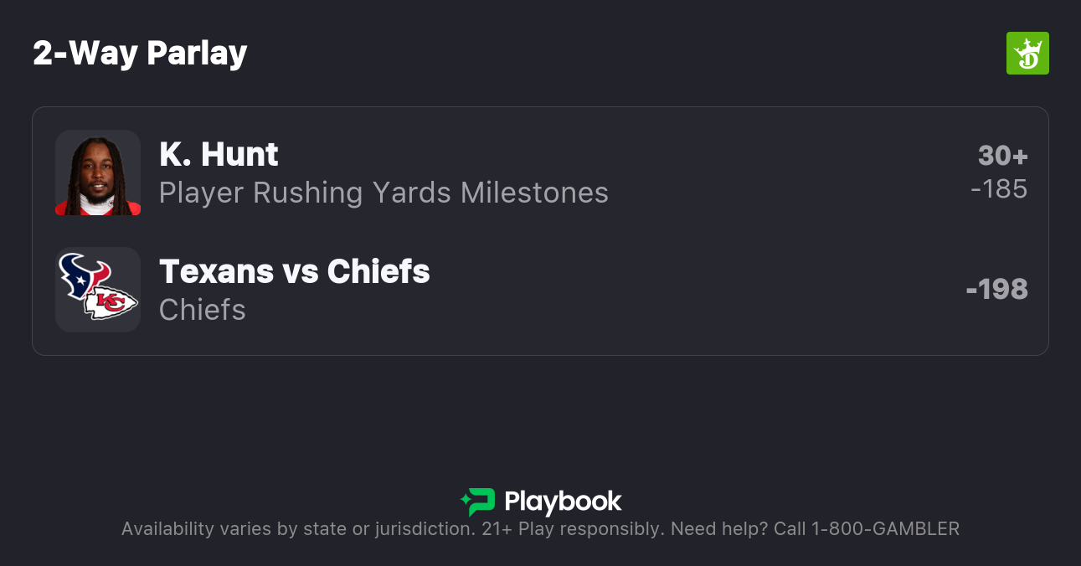The width and height of the screenshot is (1081, 566).
Task: Click the 21+ Play responsibly notice
Action: 574,529
